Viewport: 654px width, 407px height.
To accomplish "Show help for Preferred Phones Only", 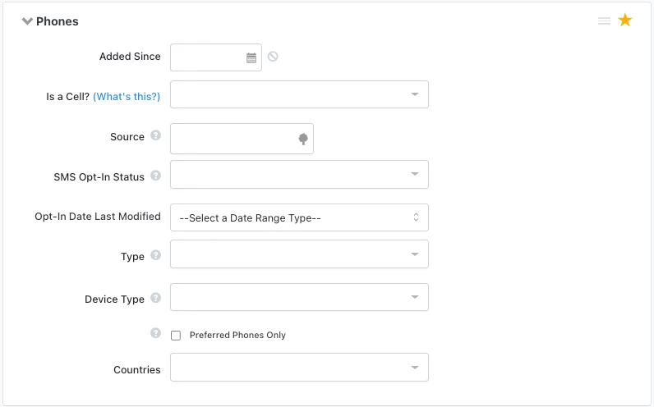I will click(155, 333).
